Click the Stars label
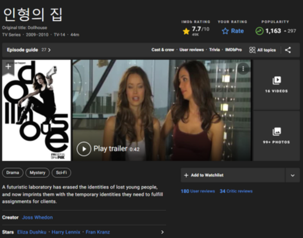Screen dimensions: 303x238 (8, 232)
